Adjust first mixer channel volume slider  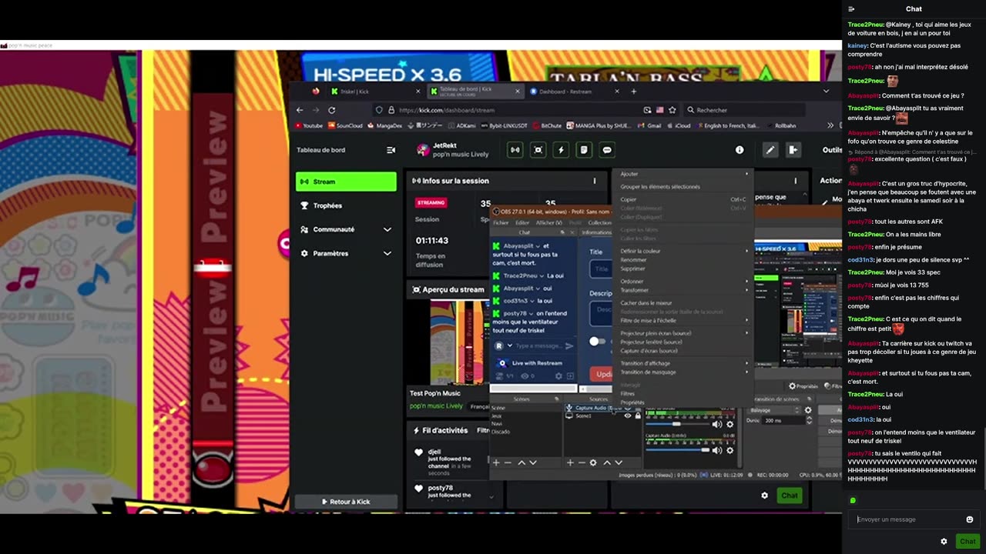tap(678, 424)
